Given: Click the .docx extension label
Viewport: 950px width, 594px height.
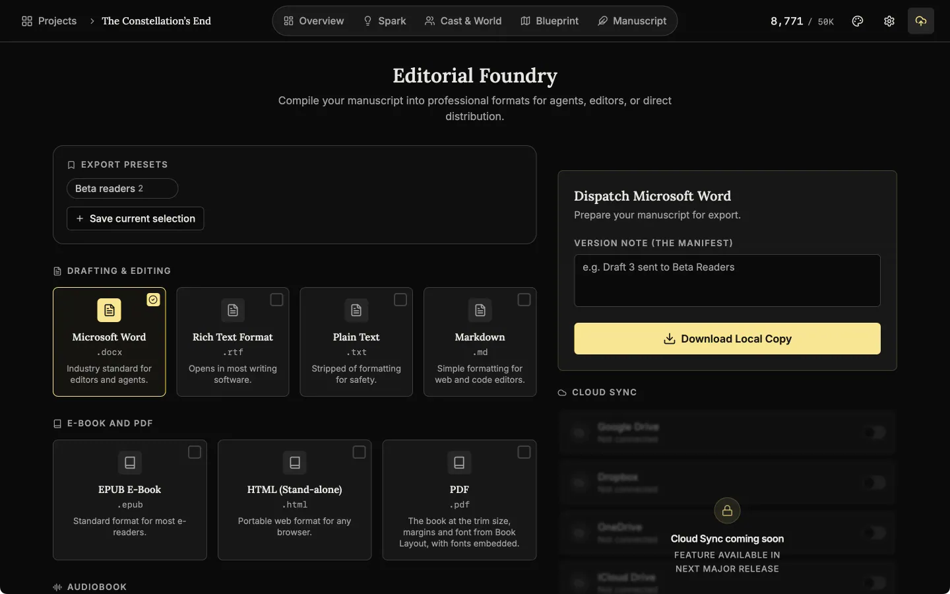Looking at the screenshot, I should (x=110, y=352).
